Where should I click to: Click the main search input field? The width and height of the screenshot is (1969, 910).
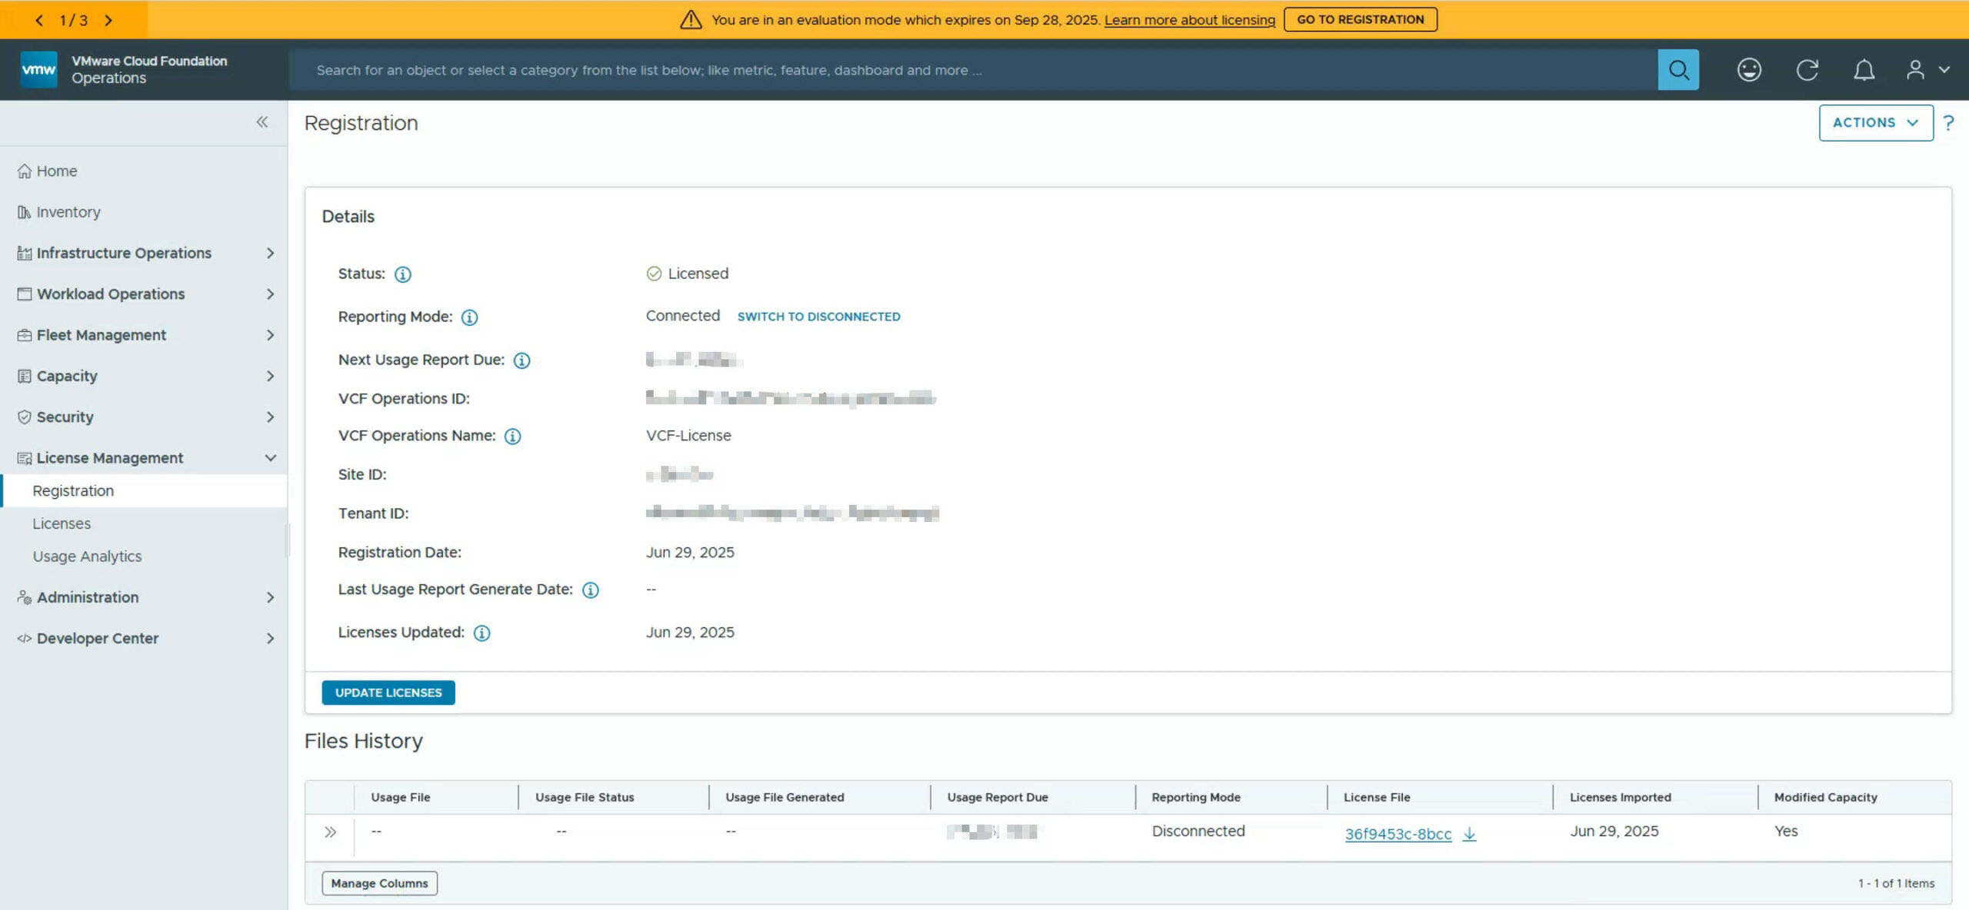(969, 70)
